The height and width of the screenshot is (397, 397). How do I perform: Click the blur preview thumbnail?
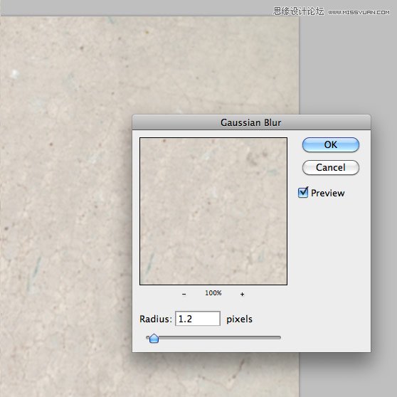(x=213, y=211)
